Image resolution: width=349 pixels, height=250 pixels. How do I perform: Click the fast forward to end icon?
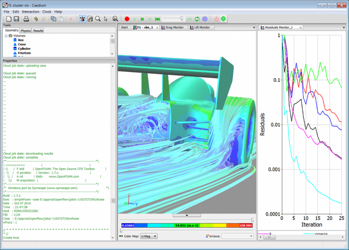pyautogui.click(x=190, y=19)
